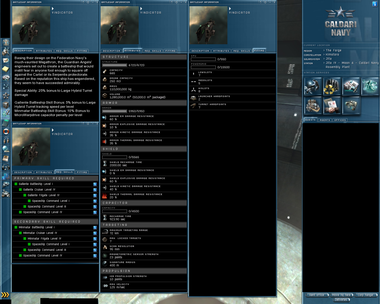Click the Rent office button

click(x=317, y=295)
